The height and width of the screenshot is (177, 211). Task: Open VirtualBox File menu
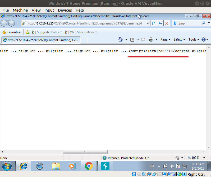(x=6, y=10)
